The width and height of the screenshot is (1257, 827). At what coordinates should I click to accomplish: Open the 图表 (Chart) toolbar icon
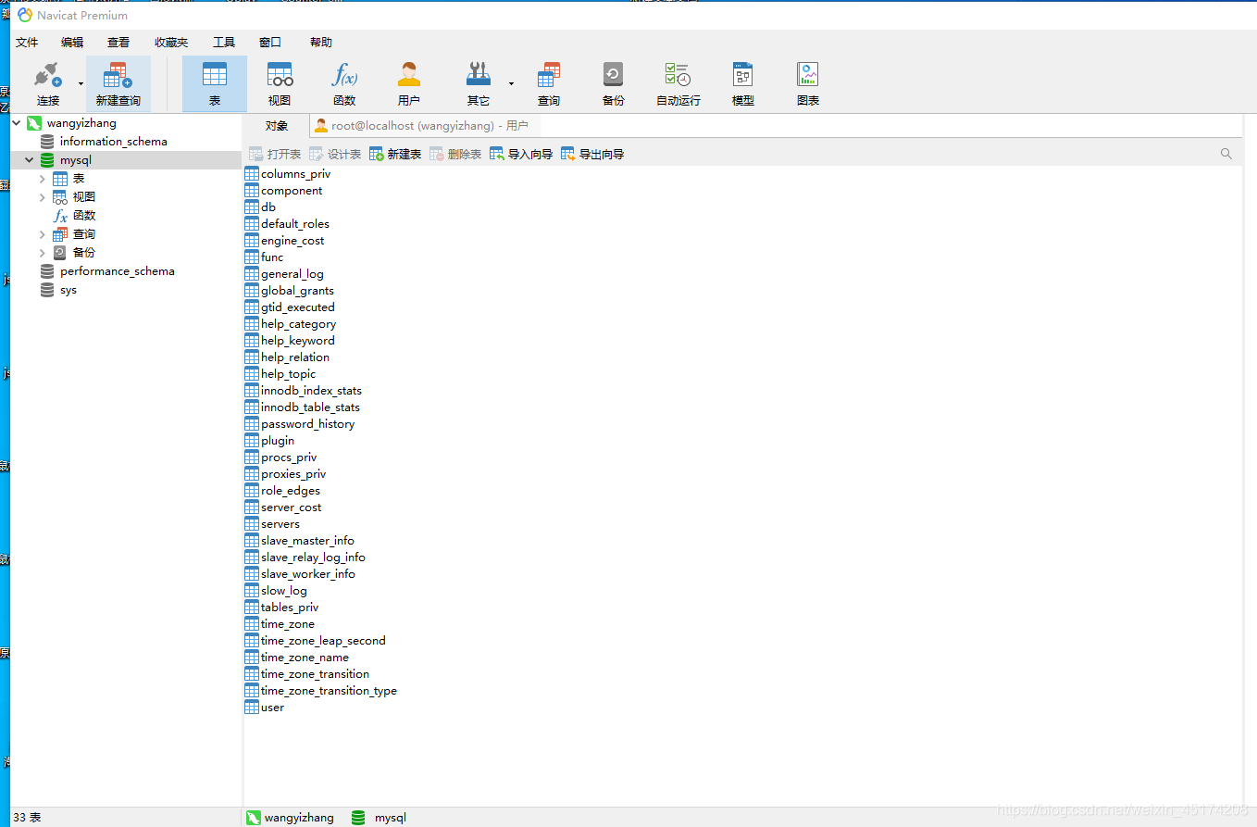pyautogui.click(x=808, y=83)
